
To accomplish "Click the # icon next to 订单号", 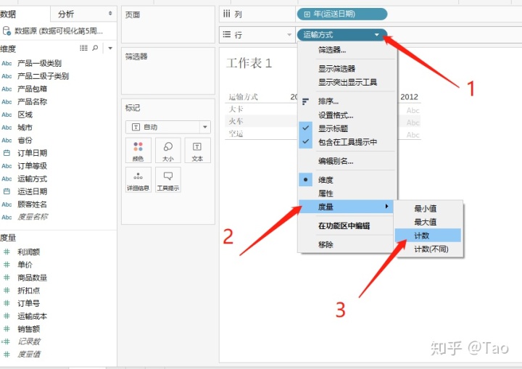I will tap(7, 303).
